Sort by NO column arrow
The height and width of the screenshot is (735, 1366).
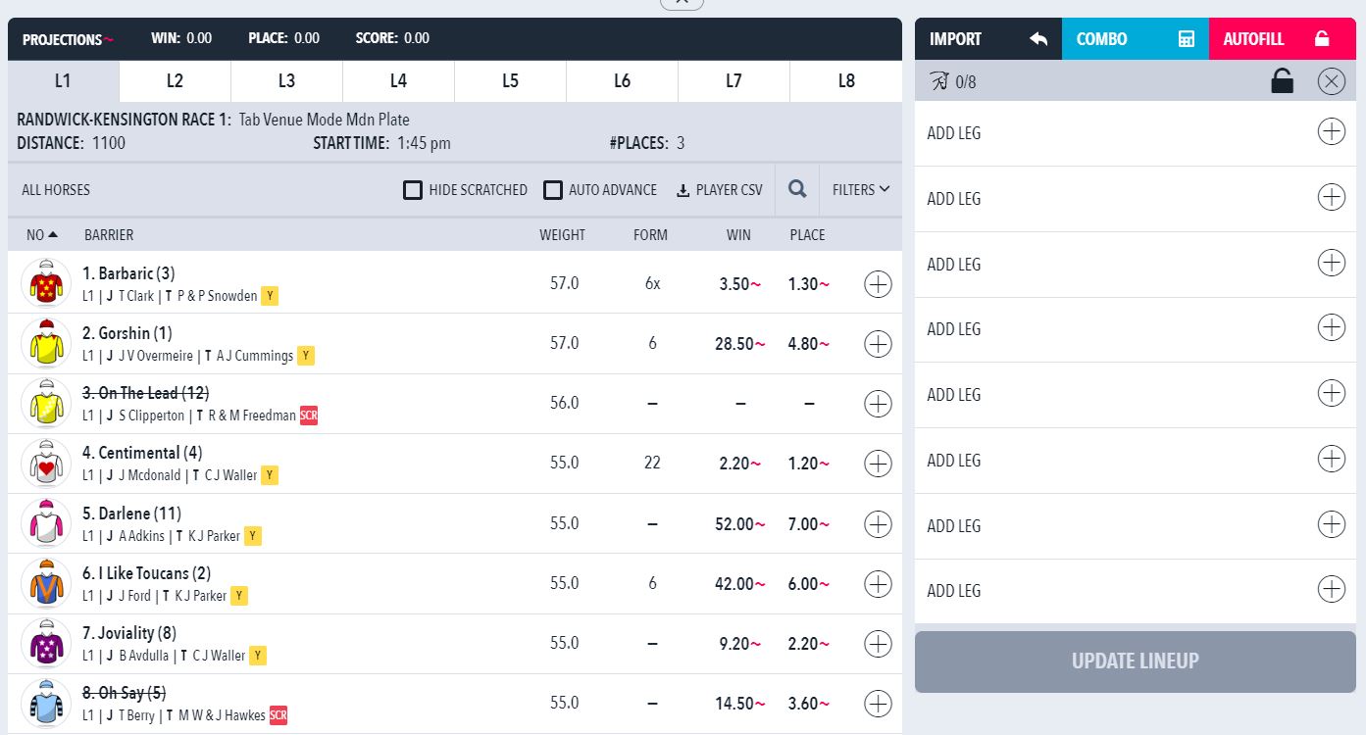(x=53, y=234)
